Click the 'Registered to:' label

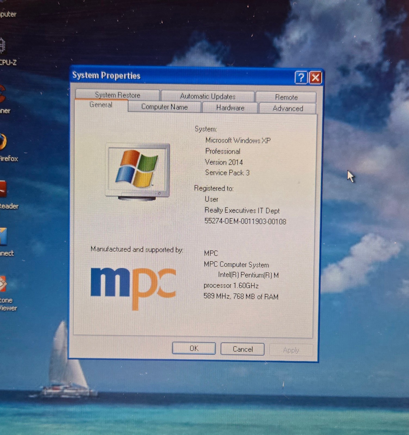pyautogui.click(x=214, y=188)
